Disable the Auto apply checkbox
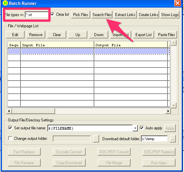Viewport: 184px width, 172px height. [x=142, y=128]
